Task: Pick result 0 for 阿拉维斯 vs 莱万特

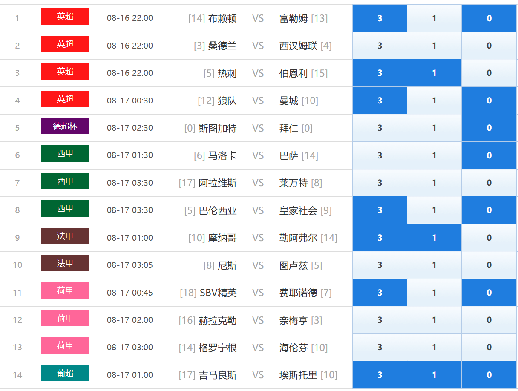Action: coord(489,183)
